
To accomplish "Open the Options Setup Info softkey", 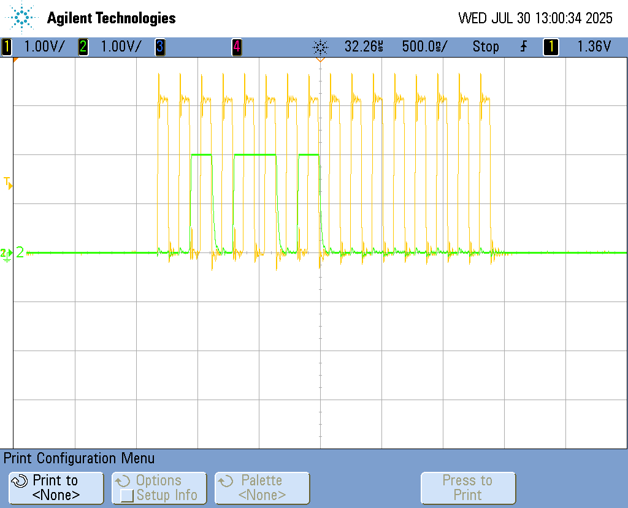I will pos(159,488).
